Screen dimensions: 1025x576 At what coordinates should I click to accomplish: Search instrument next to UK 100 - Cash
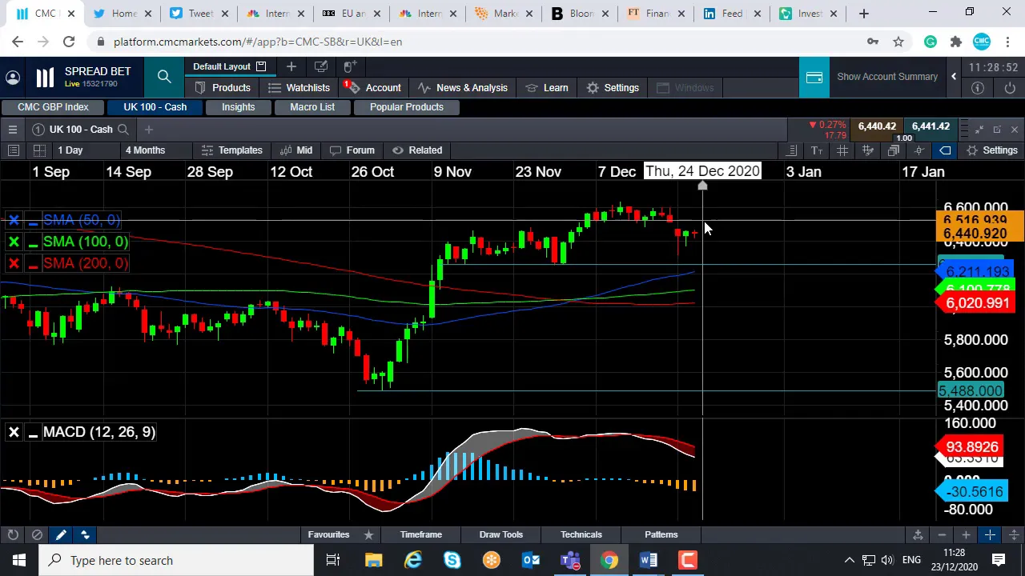click(x=123, y=130)
